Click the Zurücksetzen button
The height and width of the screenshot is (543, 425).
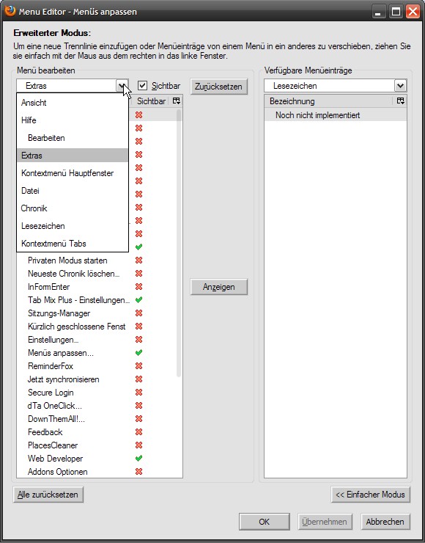tap(218, 87)
